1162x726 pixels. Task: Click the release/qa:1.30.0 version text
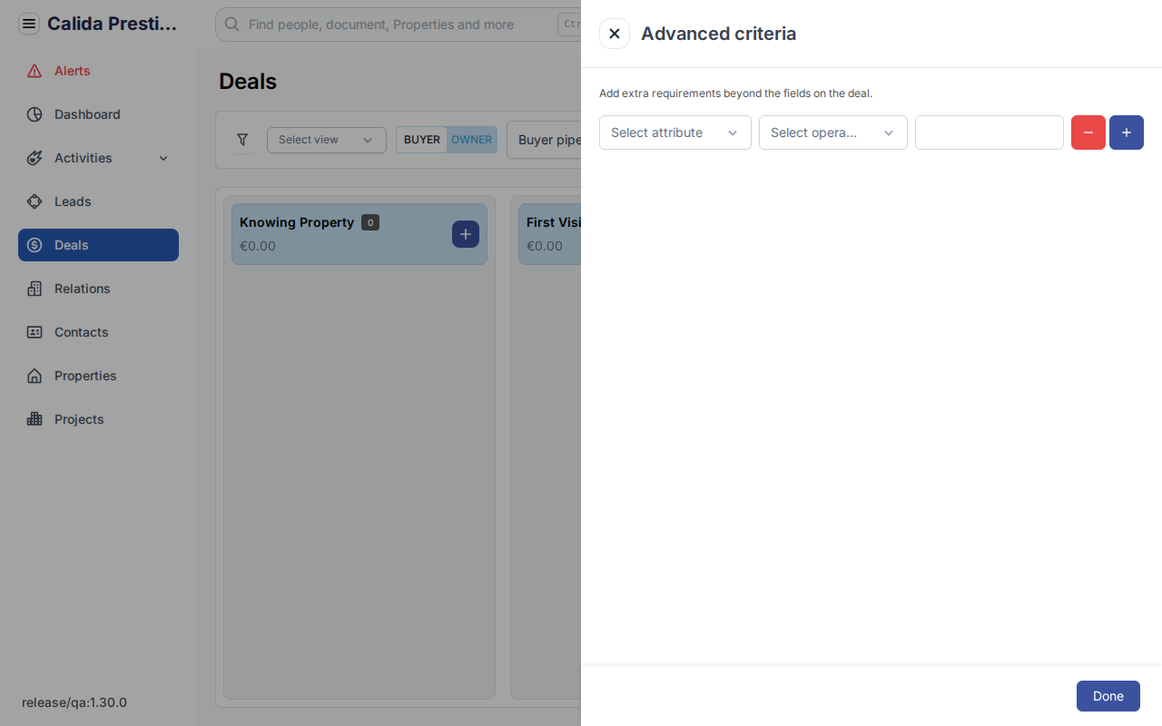74,702
